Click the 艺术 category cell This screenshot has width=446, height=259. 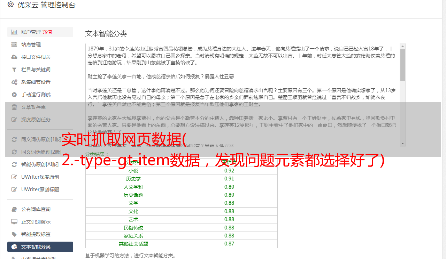[133, 219]
